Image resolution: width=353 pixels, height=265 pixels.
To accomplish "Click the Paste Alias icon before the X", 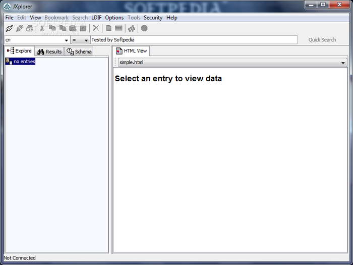I will pyautogui.click(x=83, y=28).
